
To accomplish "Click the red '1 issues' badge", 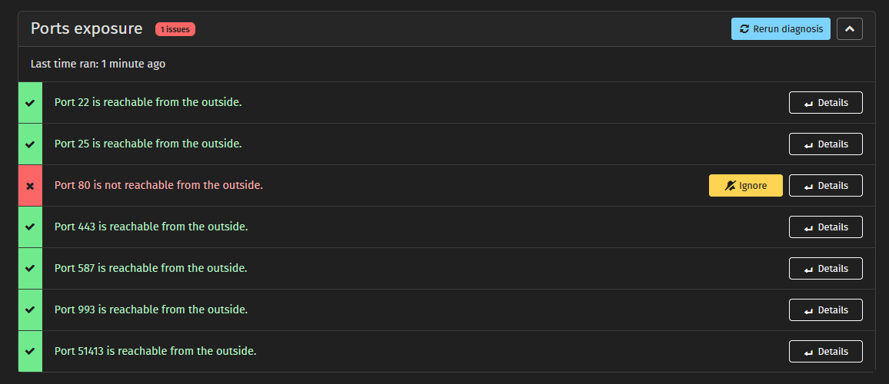I will click(175, 29).
